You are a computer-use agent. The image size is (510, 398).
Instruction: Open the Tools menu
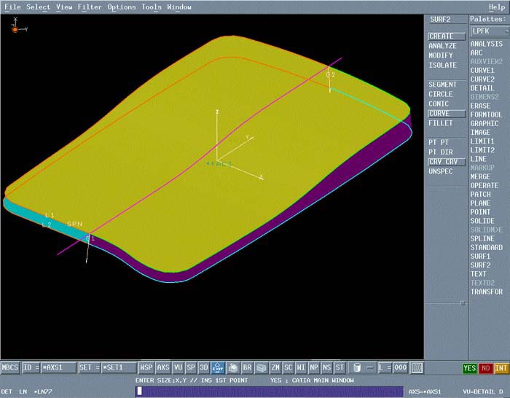tap(152, 7)
